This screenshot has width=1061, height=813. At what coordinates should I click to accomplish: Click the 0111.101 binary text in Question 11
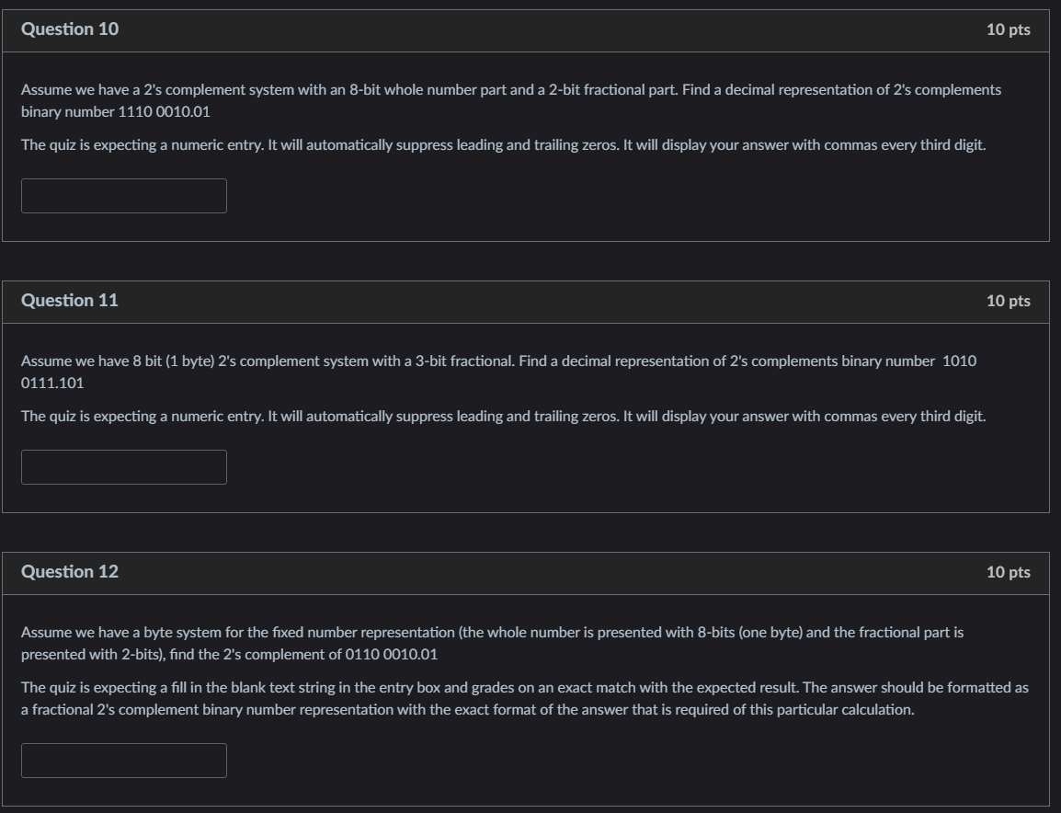[x=52, y=384]
